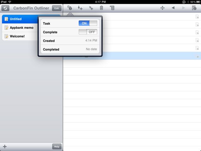Open the item info toolbar icon

[70, 8]
